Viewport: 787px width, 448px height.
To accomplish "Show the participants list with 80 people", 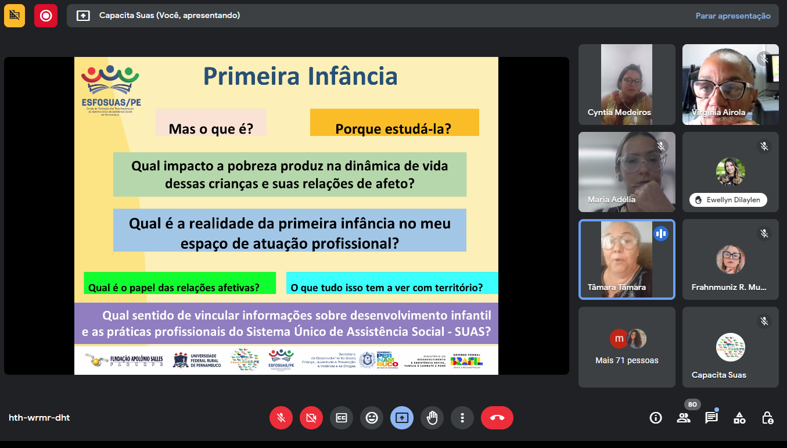I will (x=684, y=417).
